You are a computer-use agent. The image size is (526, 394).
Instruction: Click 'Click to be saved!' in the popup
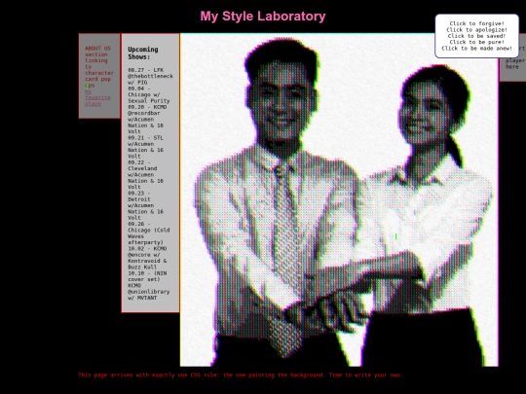476,36
